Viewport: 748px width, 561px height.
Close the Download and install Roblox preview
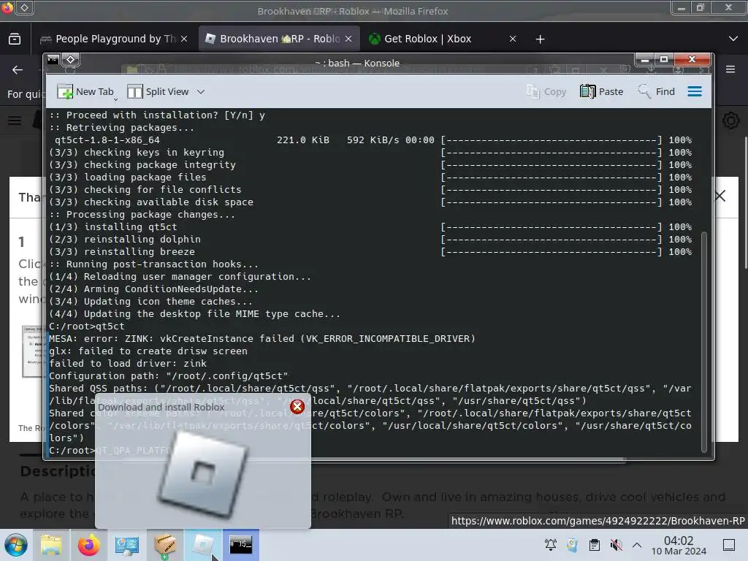click(x=297, y=406)
